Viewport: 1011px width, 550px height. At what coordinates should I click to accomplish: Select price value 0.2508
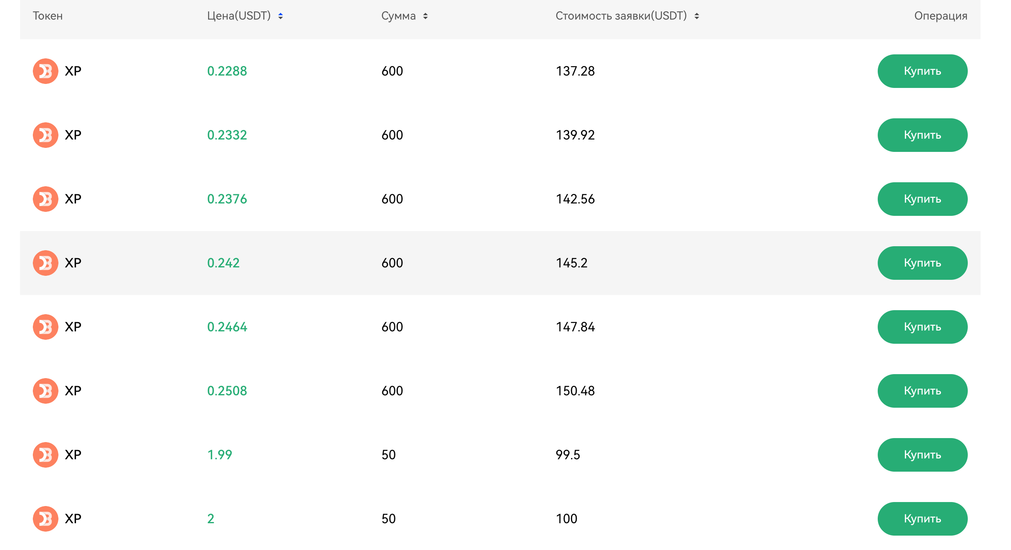pyautogui.click(x=227, y=391)
